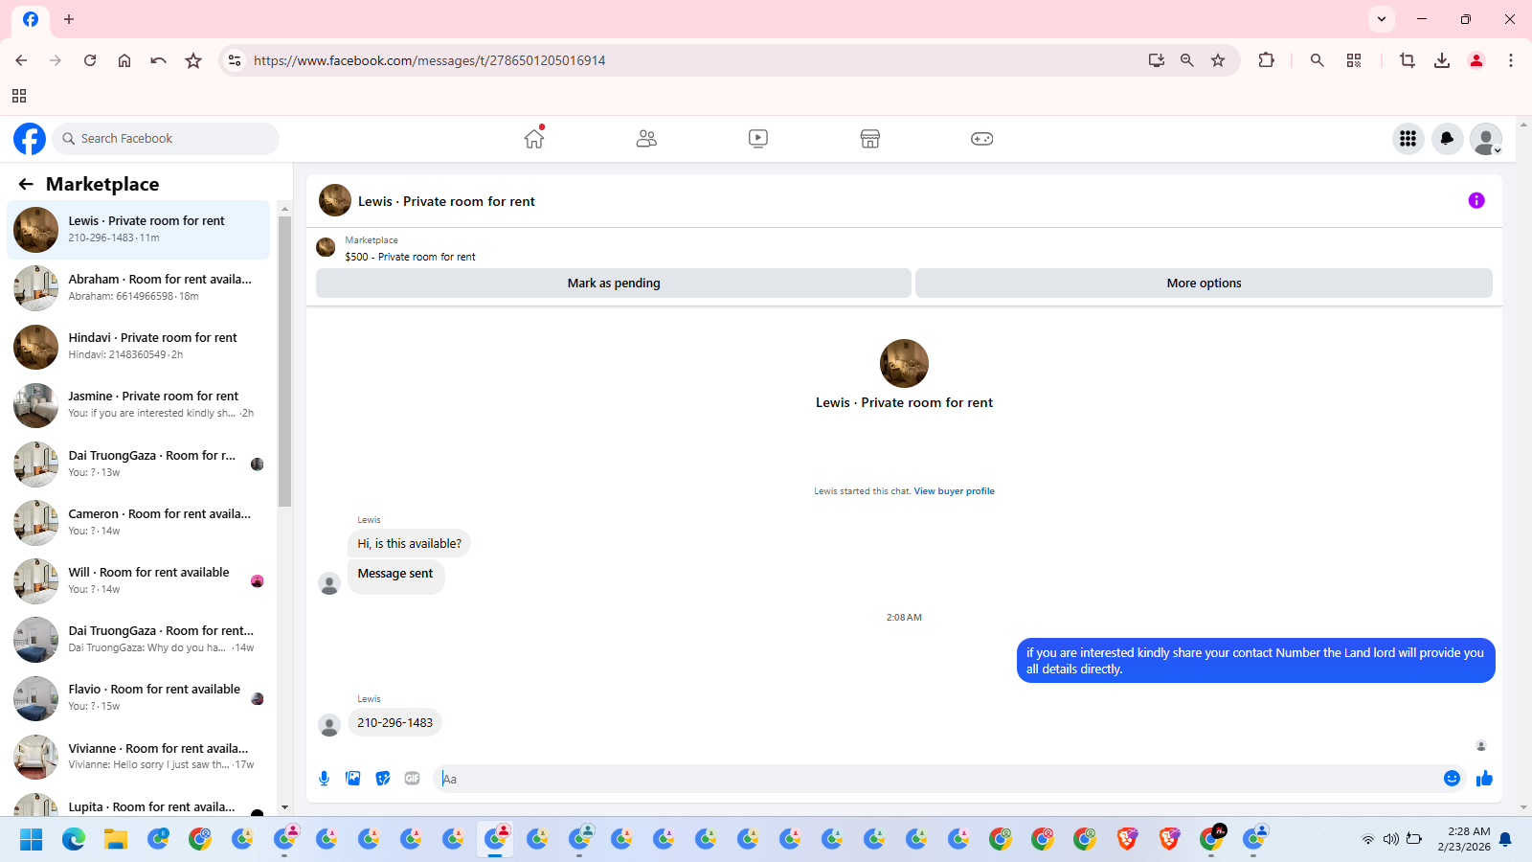Send a thumbs-up like
Viewport: 1532px width, 862px height.
tap(1484, 779)
